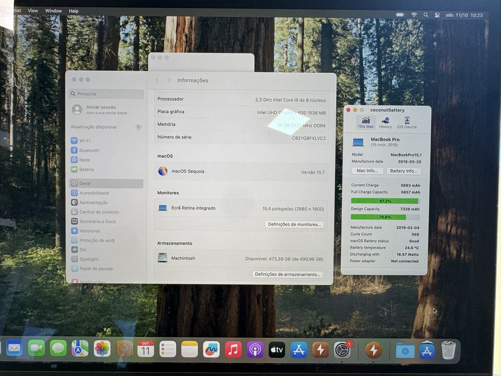The width and height of the screenshot is (501, 376).
Task: Select Geral in the Settings sidebar
Action: (106, 183)
